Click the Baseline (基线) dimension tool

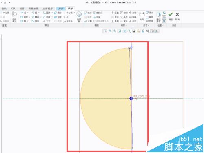pos(149,17)
